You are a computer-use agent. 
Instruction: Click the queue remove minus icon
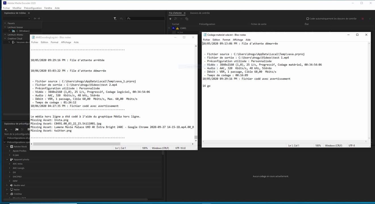coord(181,19)
